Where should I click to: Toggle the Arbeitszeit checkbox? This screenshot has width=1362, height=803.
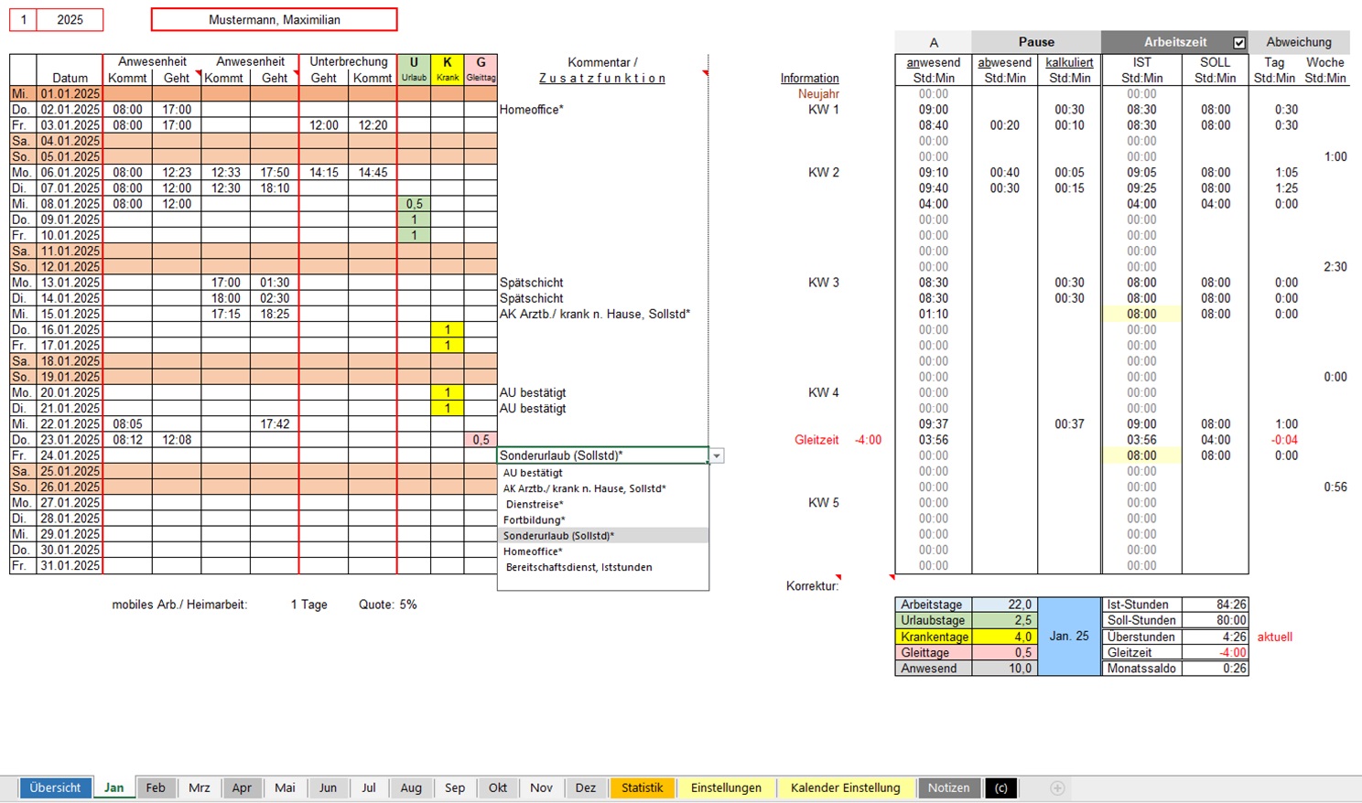click(1239, 42)
